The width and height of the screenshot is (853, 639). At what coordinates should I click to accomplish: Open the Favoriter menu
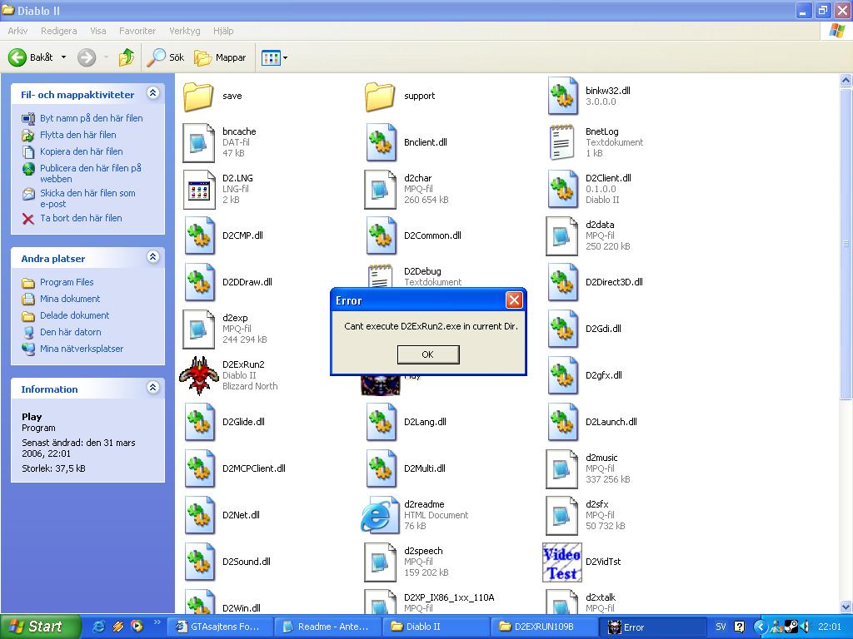[x=137, y=31]
